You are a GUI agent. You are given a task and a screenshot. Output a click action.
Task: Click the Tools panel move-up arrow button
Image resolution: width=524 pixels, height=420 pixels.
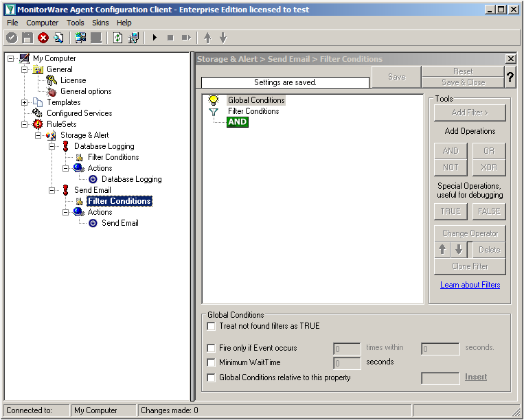[442, 250]
